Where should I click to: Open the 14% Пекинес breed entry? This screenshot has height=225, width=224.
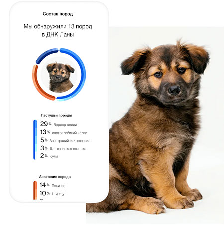52,185
